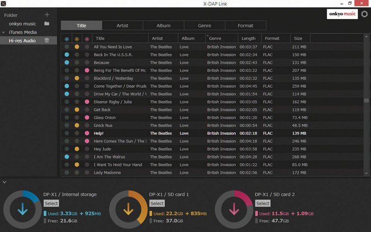371x232 pixels.
Task: Delete Hi-res Audio with trash icon
Action: [47, 41]
